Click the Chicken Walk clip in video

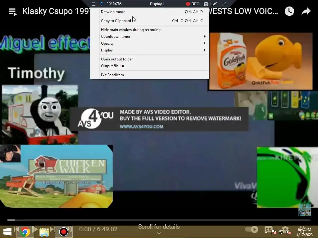tap(57, 176)
